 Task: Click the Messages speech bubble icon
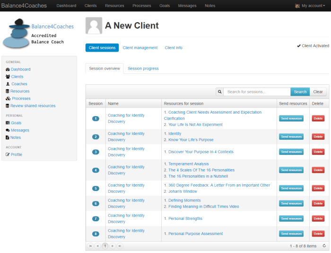point(8,130)
